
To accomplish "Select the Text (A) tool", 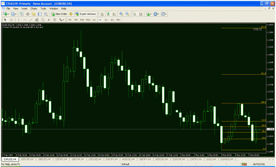I will pos(49,20).
